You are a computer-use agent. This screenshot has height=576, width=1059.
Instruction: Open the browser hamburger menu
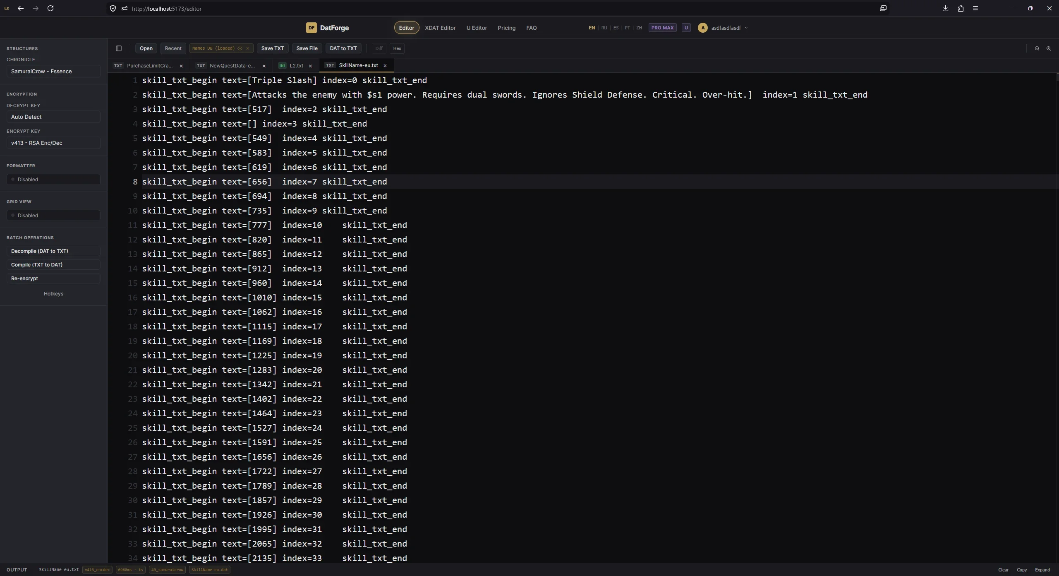(975, 8)
